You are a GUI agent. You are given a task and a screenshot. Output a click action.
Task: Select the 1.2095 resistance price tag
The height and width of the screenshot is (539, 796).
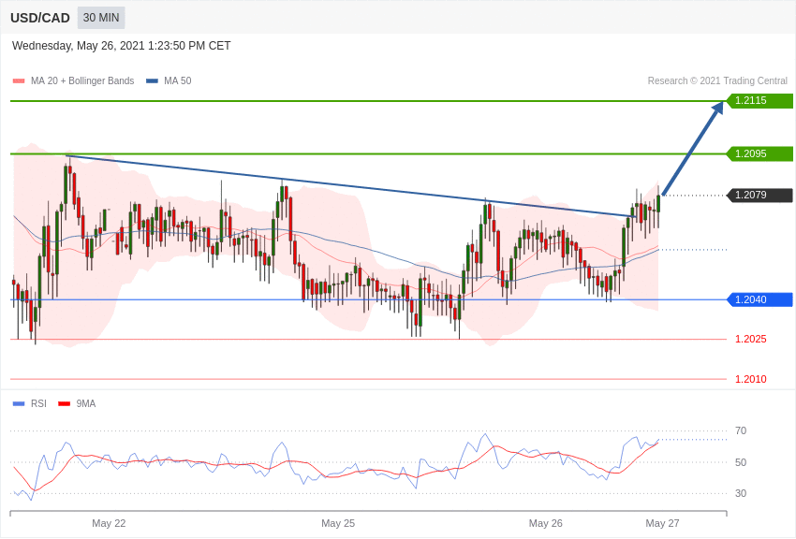coord(759,153)
